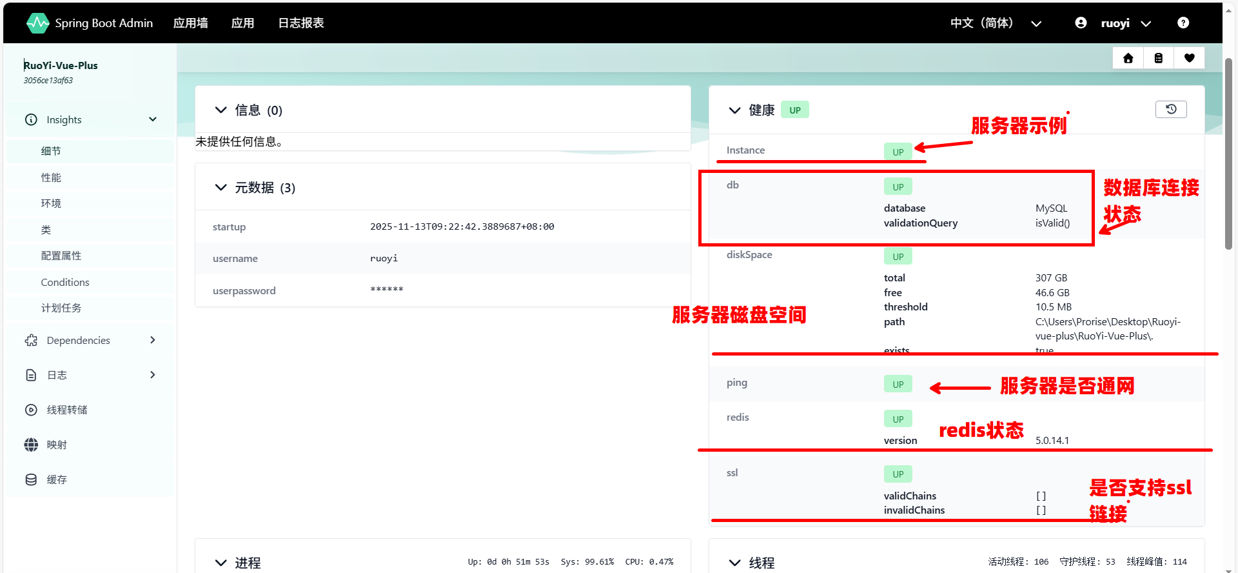Click the clipboard icon in top toolbar
Viewport: 1238px width, 573px height.
1159,58
